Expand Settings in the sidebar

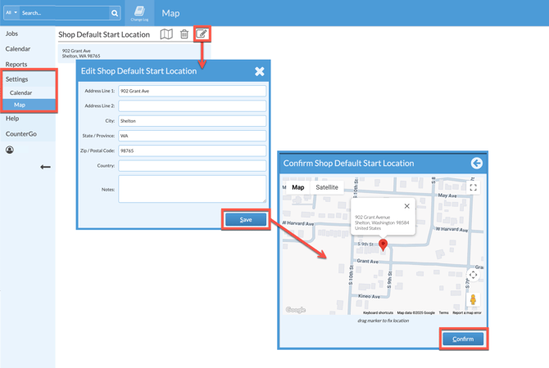tap(17, 79)
